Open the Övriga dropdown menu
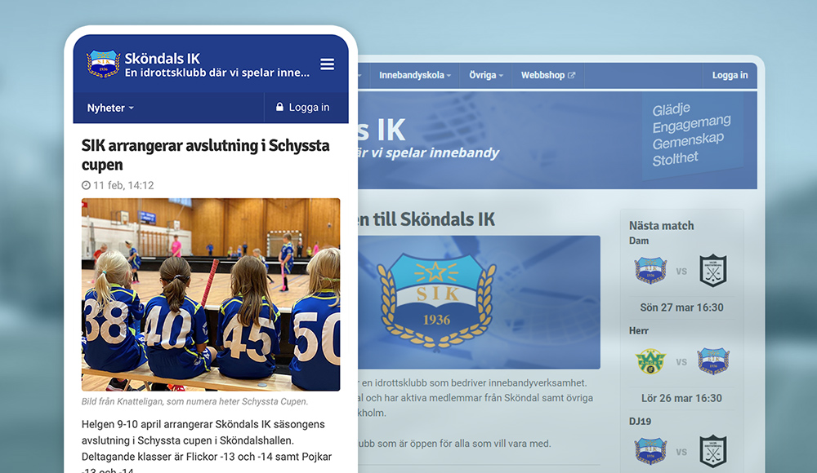 [x=486, y=76]
